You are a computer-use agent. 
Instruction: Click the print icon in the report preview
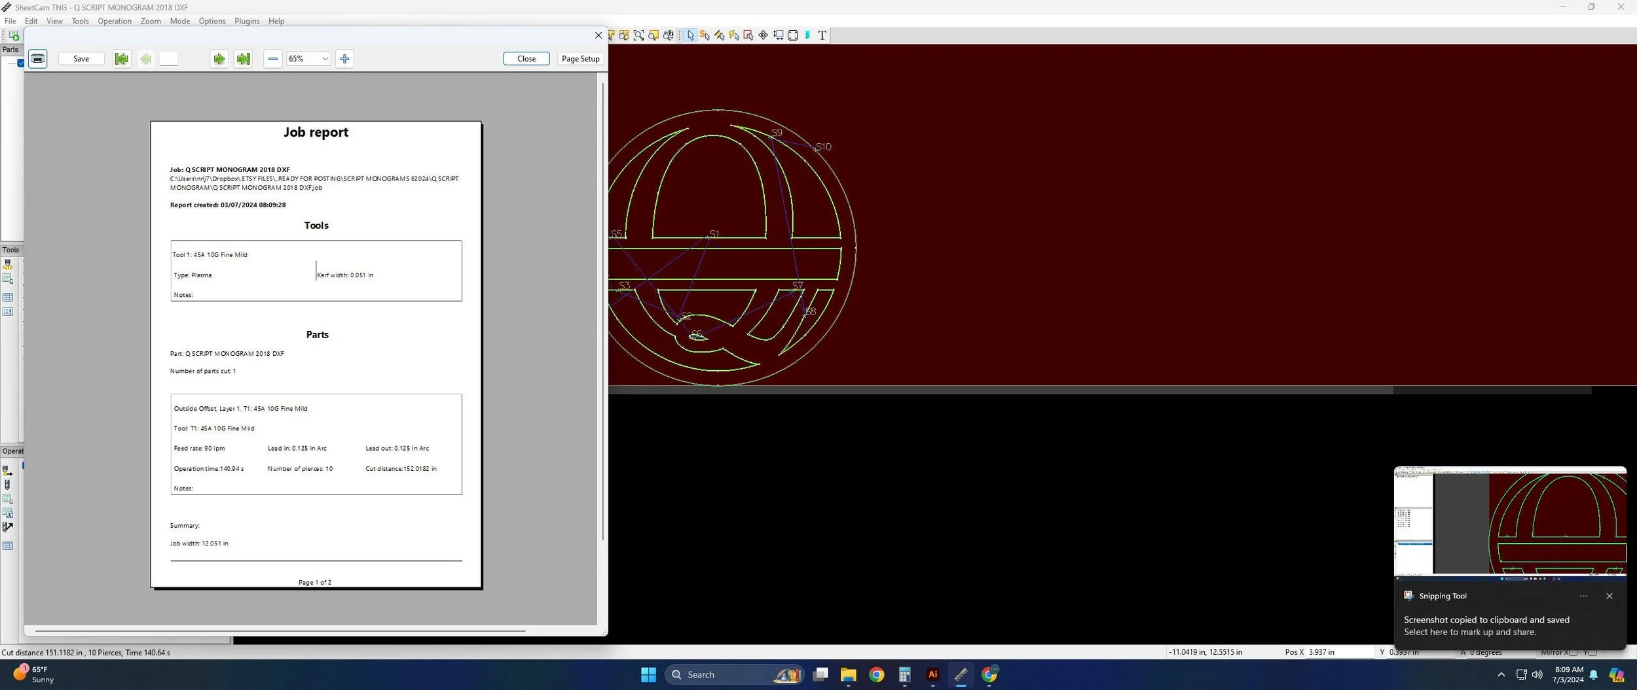(x=38, y=59)
